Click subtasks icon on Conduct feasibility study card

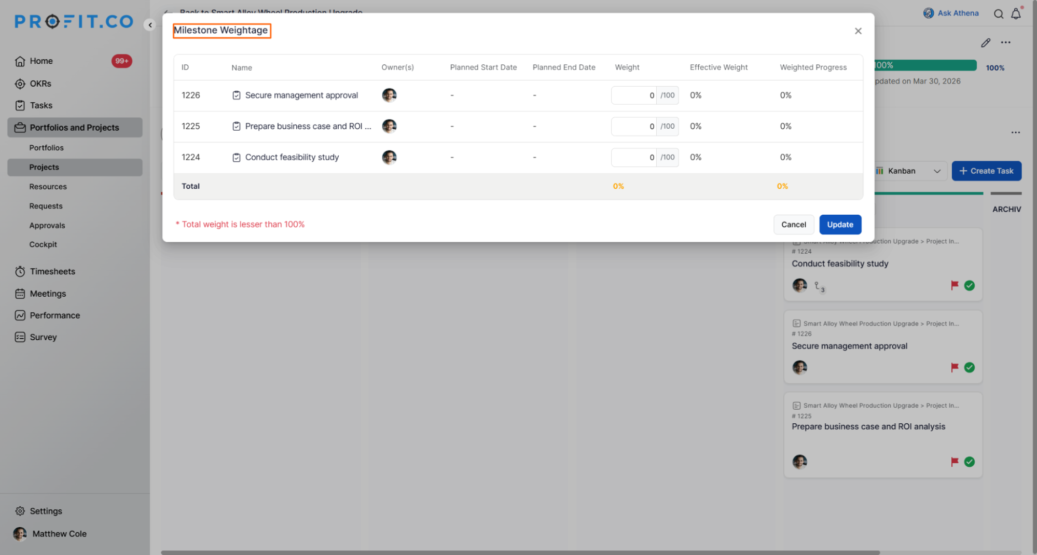(819, 287)
